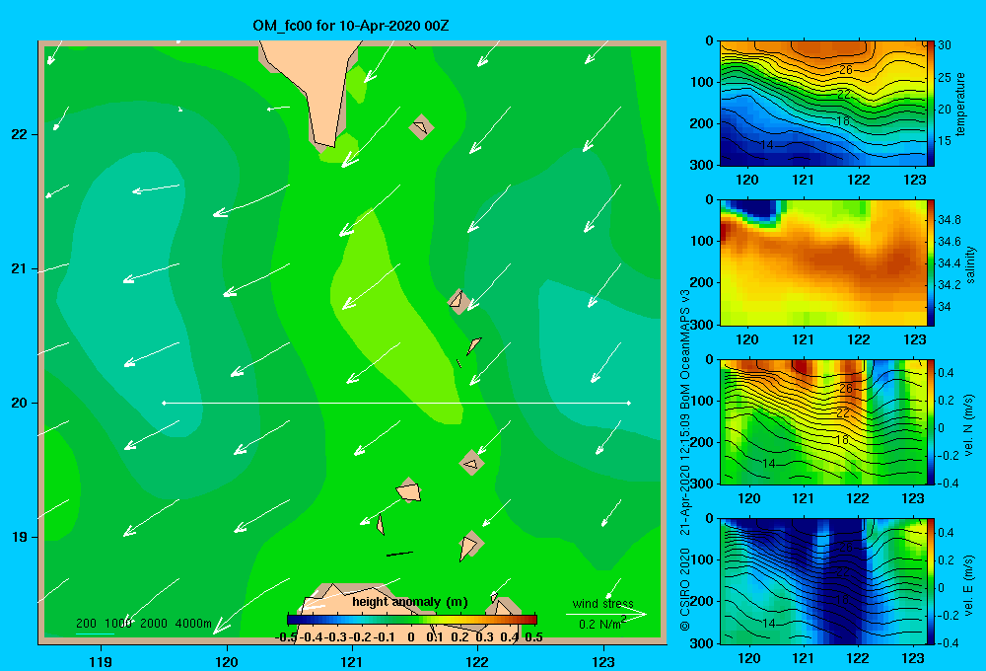This screenshot has height=671, width=986.
Task: Open the salinity cross-section panel
Action: coord(822,262)
